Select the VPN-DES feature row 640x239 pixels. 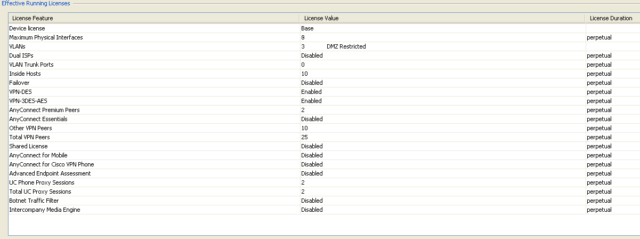(x=20, y=92)
